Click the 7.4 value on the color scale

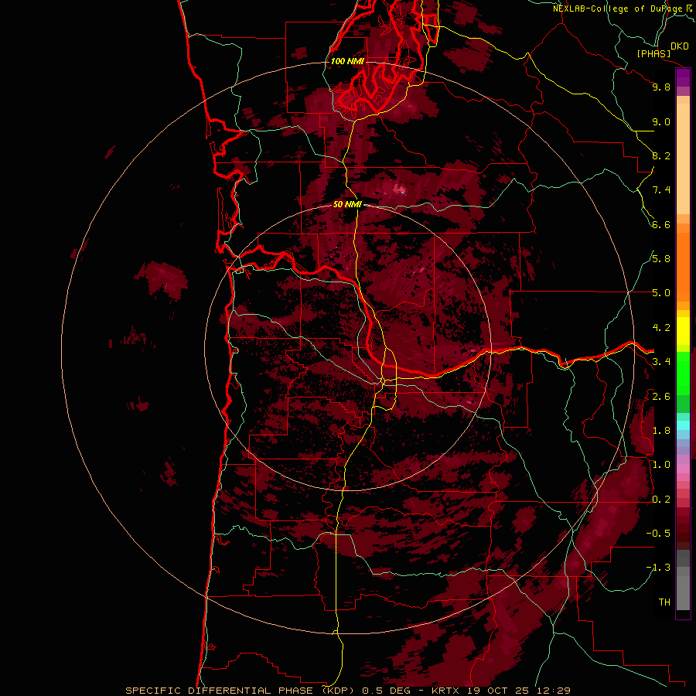661,190
